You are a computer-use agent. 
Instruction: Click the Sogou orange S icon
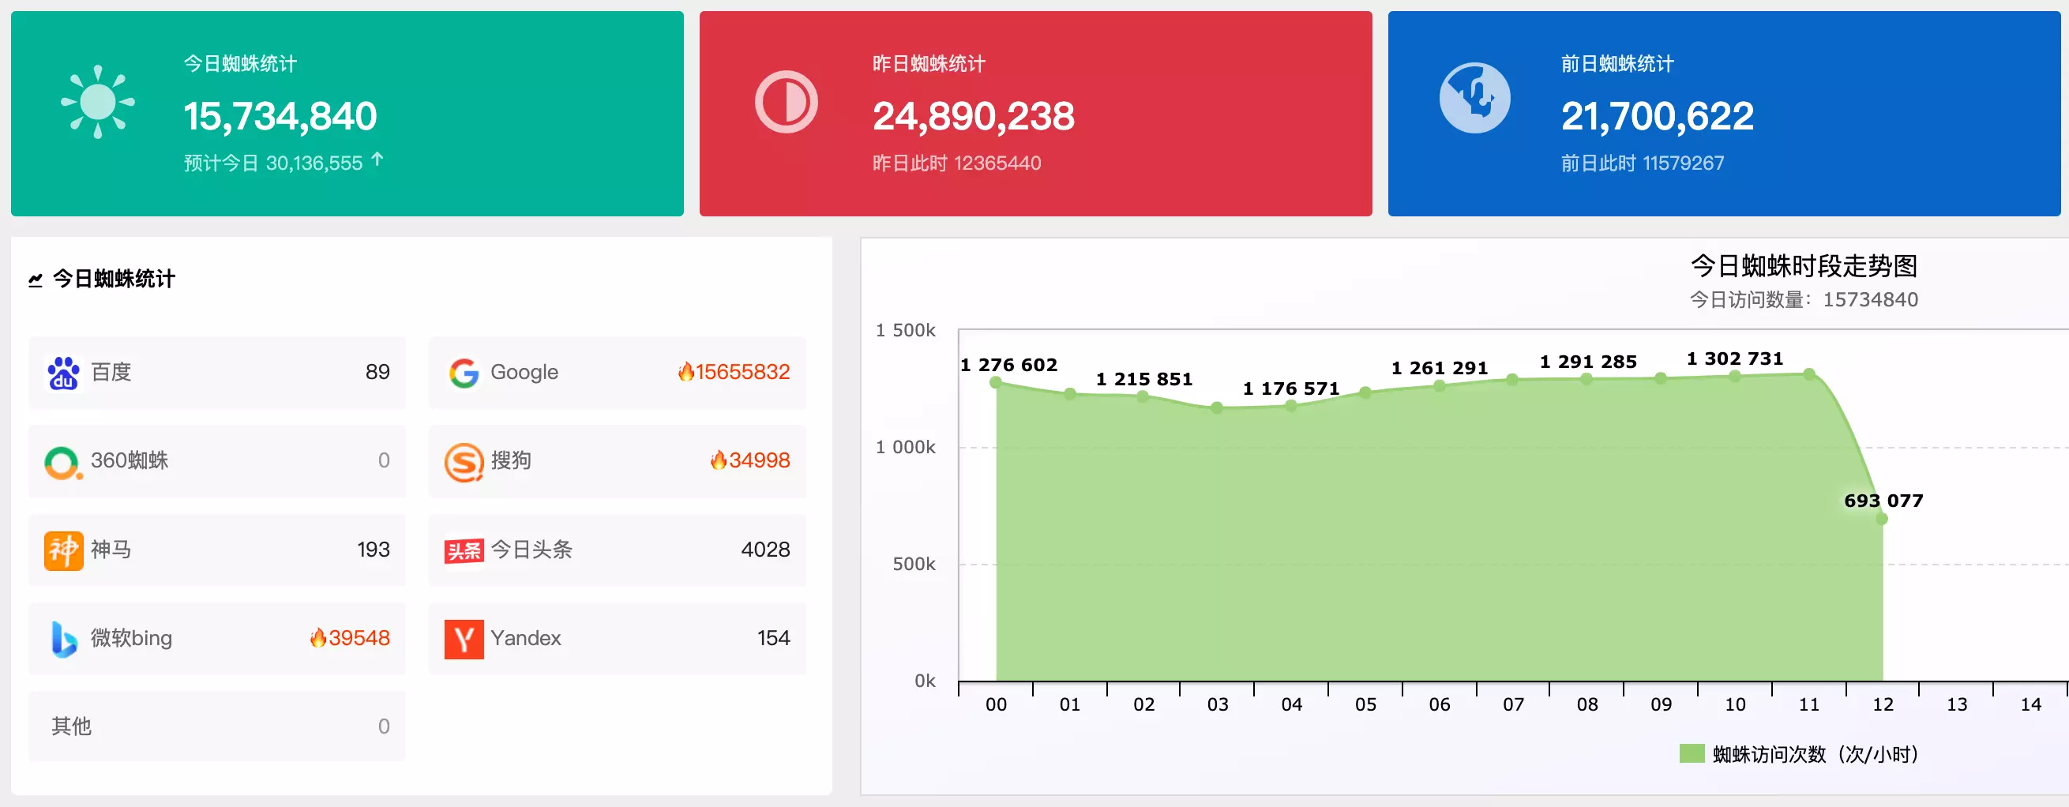click(464, 462)
